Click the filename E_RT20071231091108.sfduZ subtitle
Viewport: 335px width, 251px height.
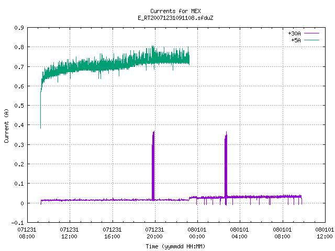pos(175,18)
